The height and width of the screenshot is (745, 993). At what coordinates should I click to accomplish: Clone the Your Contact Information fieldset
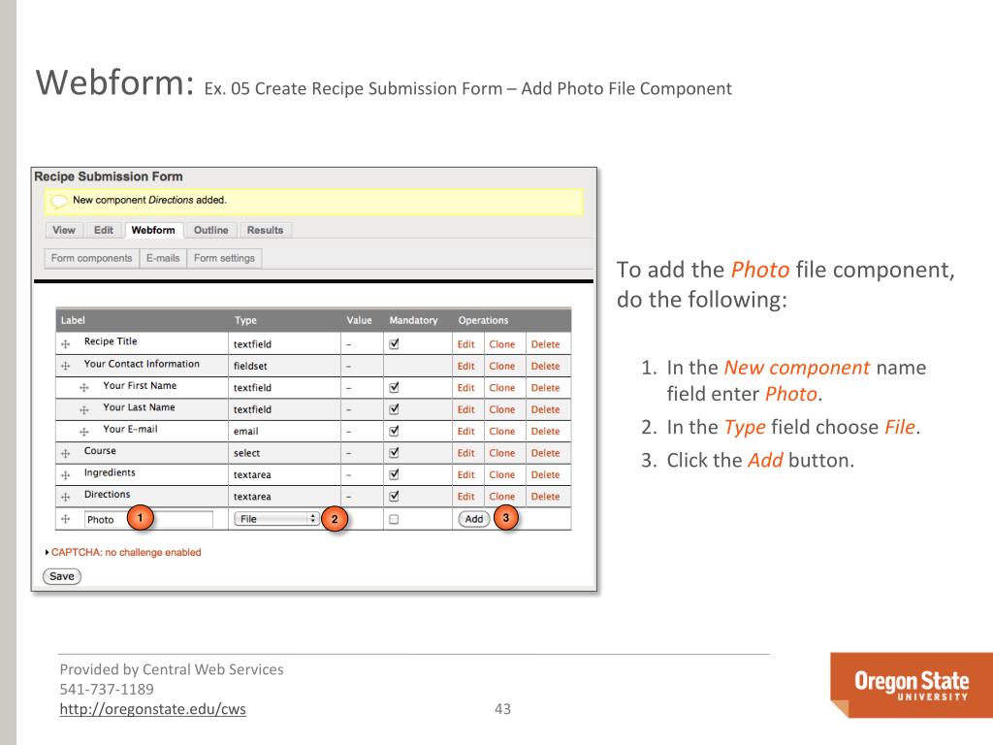(x=501, y=366)
